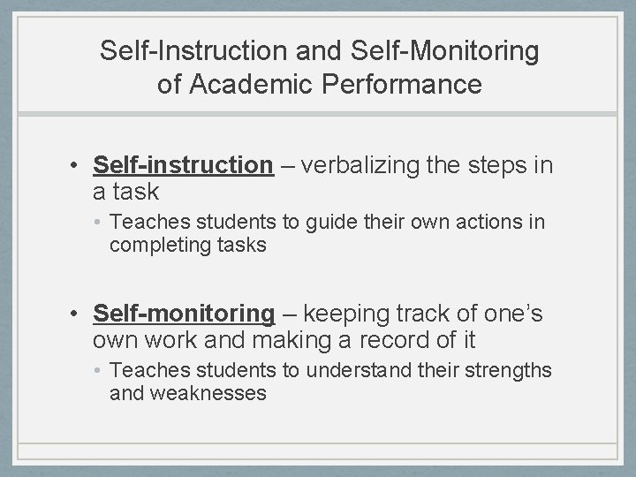Click the word 'Self-Monitoring' in the title
Viewport: 636px width, 477px height.
[x=445, y=51]
